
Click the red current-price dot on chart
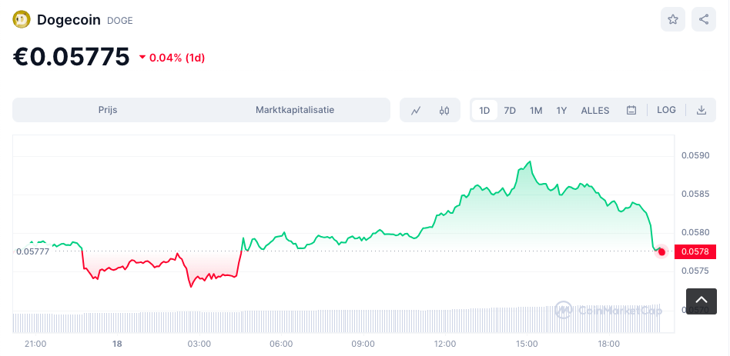(661, 252)
